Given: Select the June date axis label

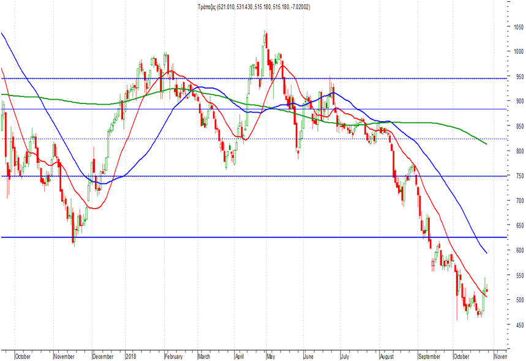Looking at the screenshot, I should click(309, 356).
